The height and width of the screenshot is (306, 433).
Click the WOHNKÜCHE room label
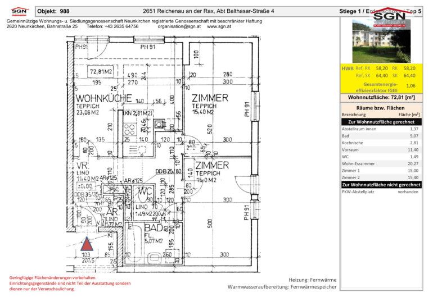pos(103,98)
